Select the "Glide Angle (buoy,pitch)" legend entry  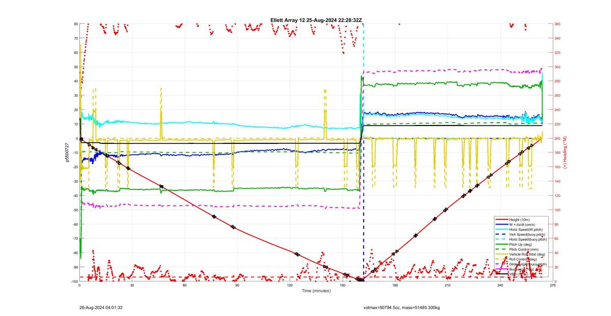pos(522,264)
